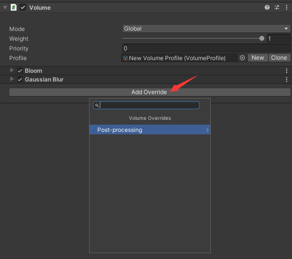
Task: Expand the Bloom override foldout
Action: [x=12, y=71]
